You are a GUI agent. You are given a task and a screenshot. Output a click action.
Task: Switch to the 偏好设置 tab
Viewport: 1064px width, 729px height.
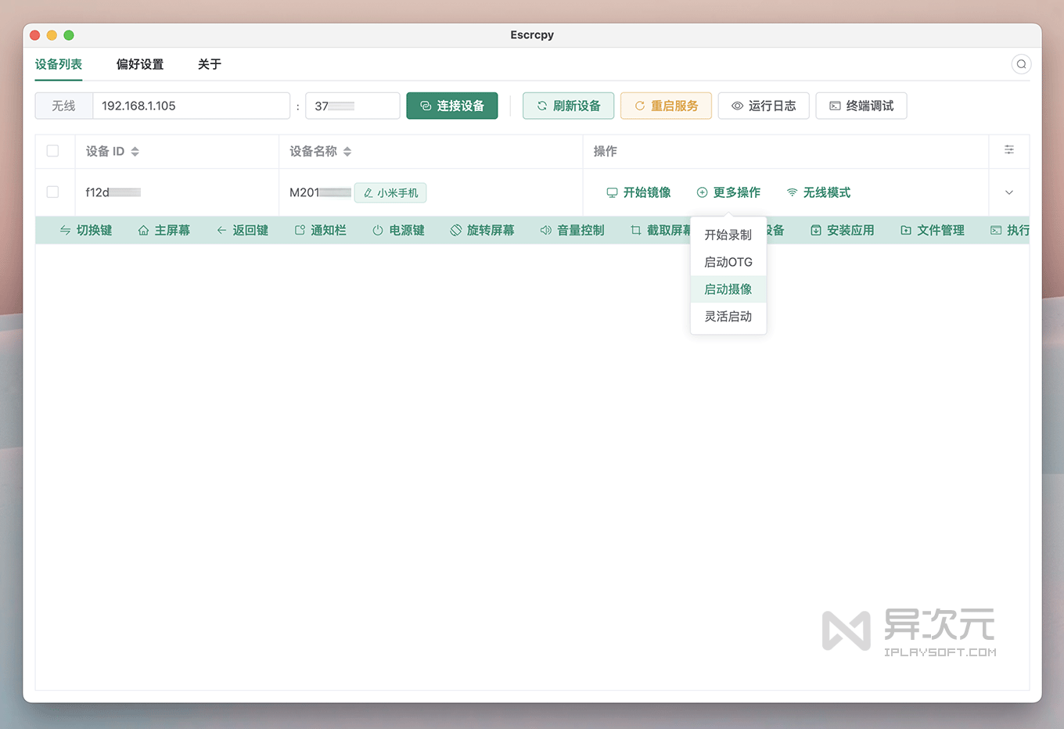pyautogui.click(x=140, y=66)
